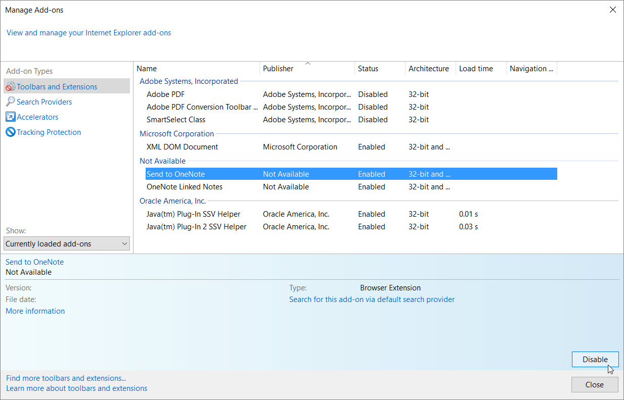This screenshot has height=400, width=624.
Task: Click the Accelerators arrow icon
Action: (11, 117)
